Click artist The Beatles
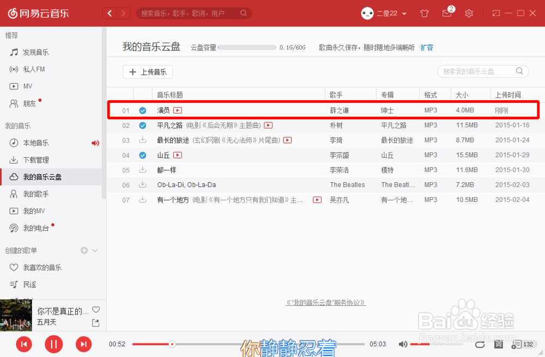This screenshot has width=545, height=357. pos(348,185)
